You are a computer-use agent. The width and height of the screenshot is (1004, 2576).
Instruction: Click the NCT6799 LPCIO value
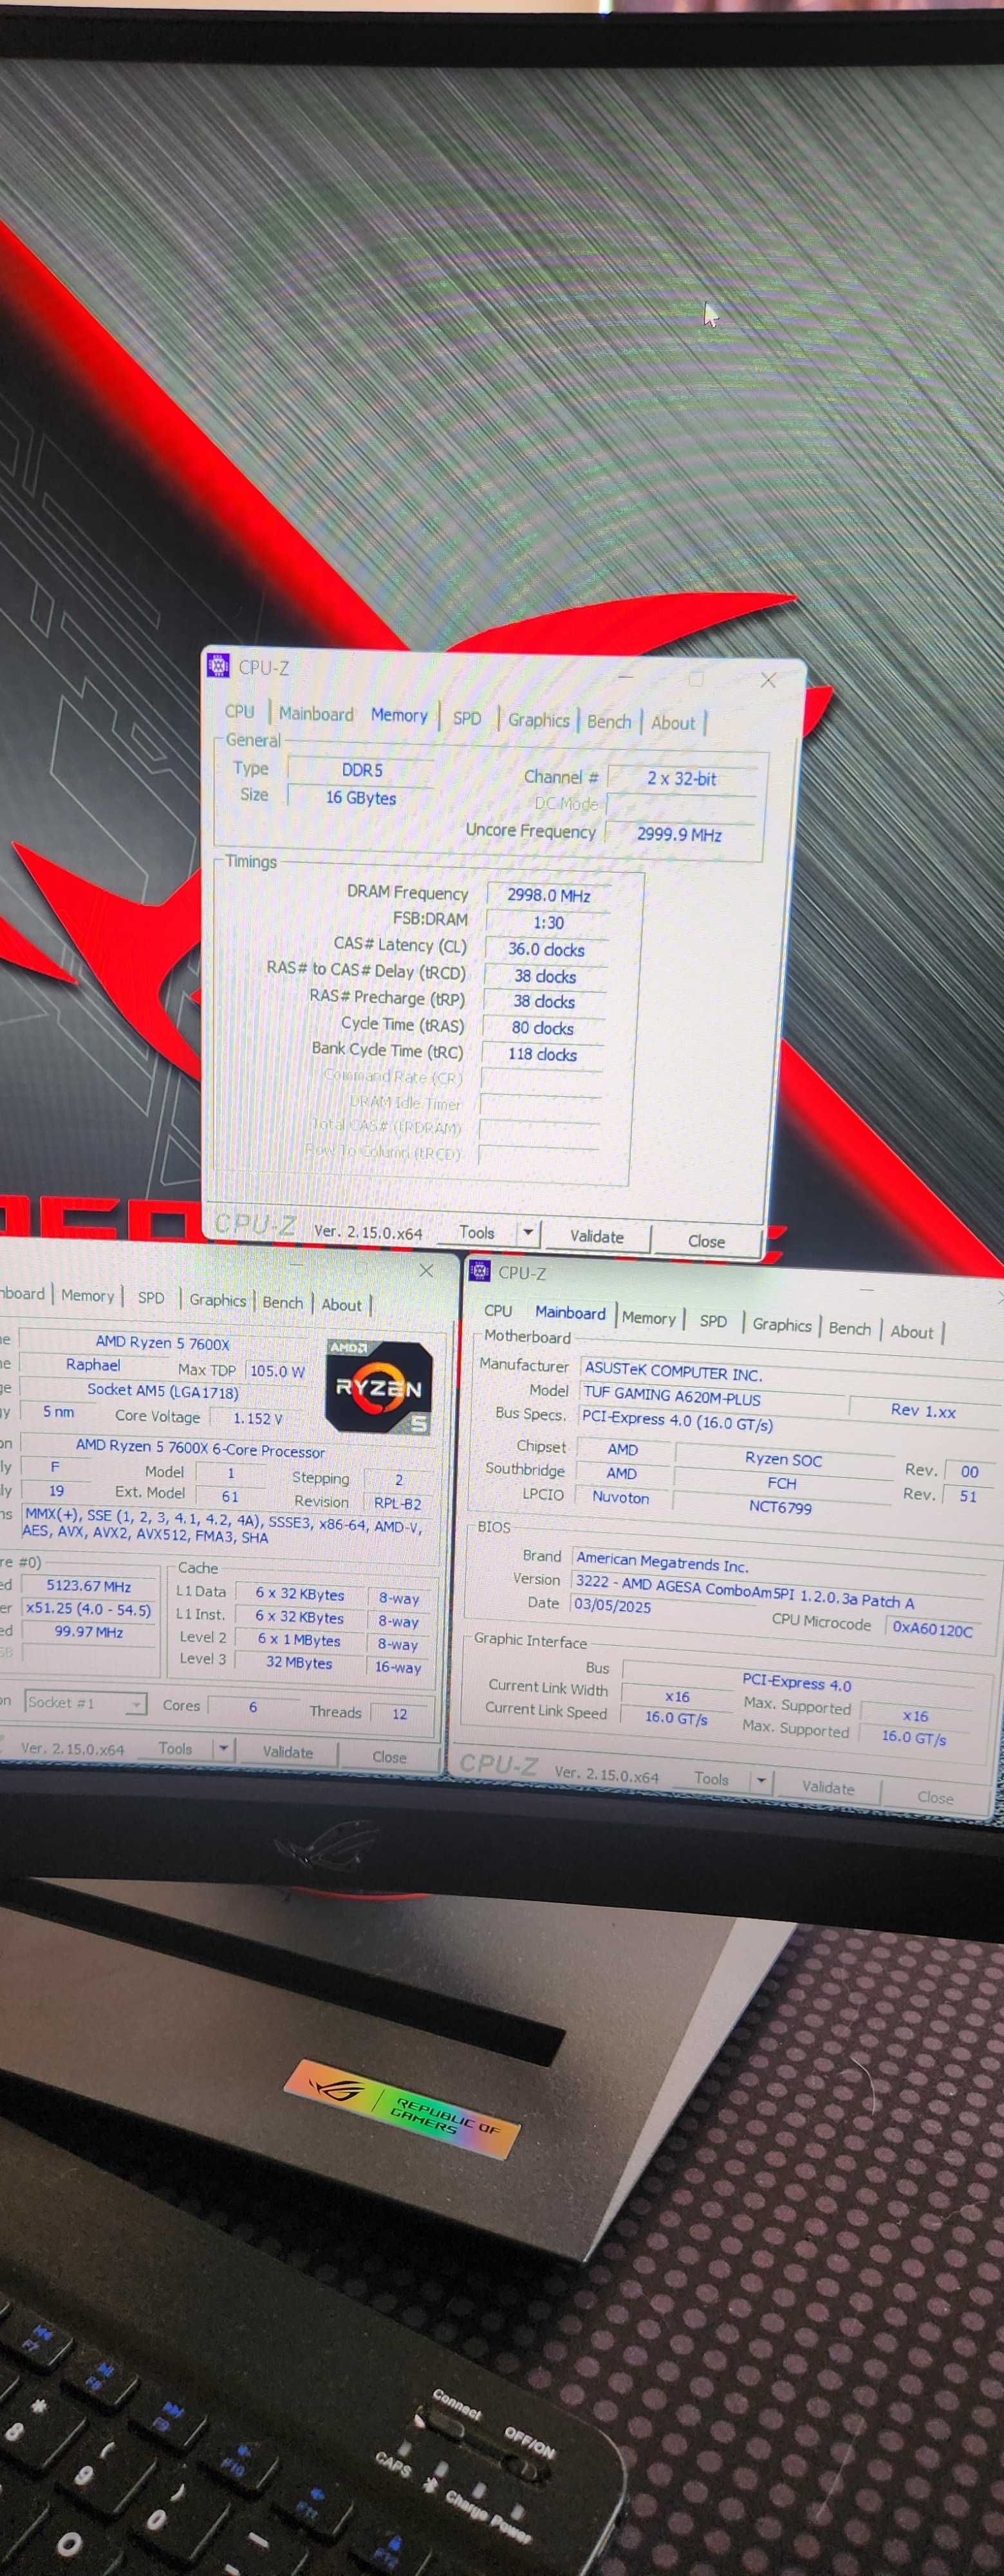(780, 1506)
